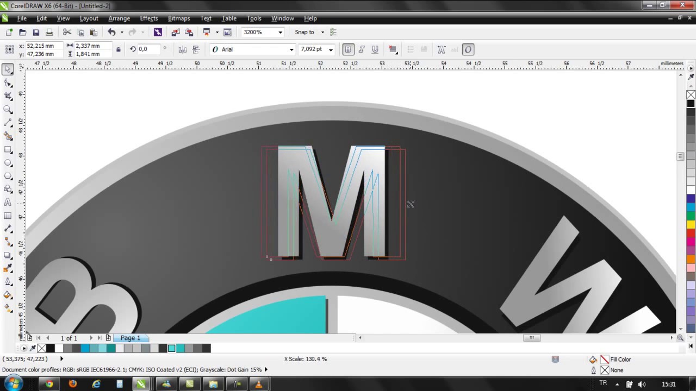This screenshot has width=696, height=391.
Task: Select the Text tool in toolbox
Action: click(8, 202)
